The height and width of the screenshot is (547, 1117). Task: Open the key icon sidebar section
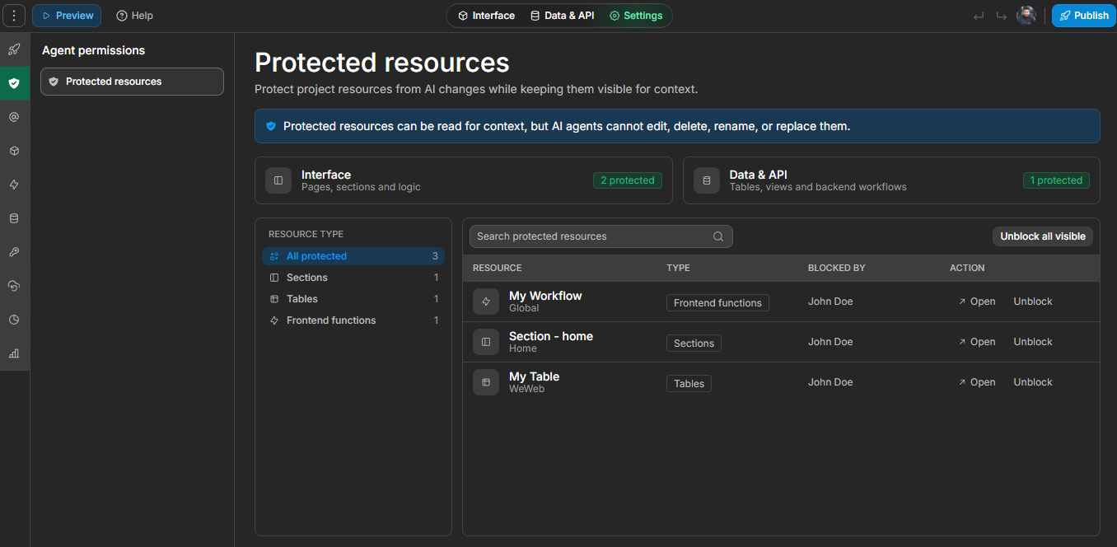14,252
